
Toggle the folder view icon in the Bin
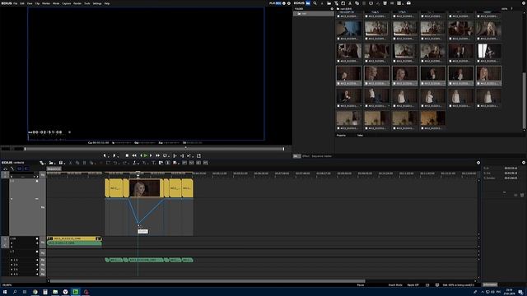point(308,3)
